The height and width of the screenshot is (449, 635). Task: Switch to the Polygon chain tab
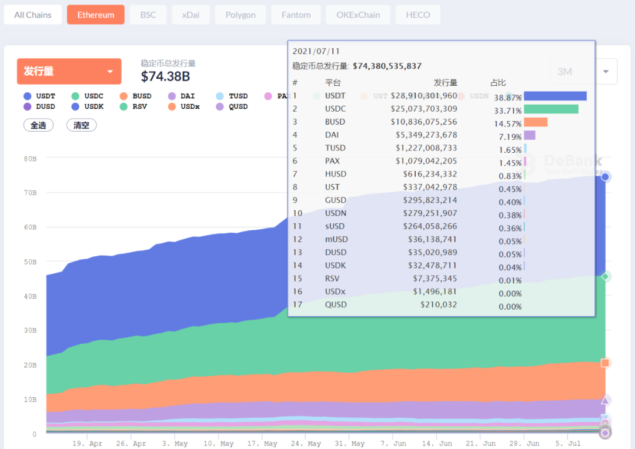pos(240,15)
